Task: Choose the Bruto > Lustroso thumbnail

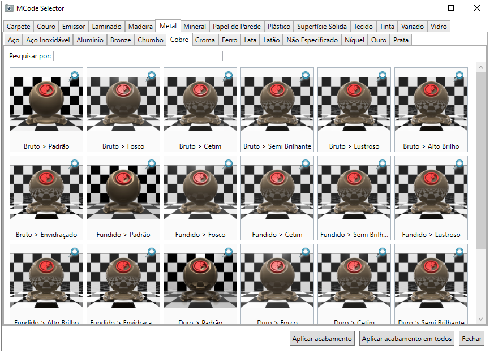Action: [x=354, y=110]
